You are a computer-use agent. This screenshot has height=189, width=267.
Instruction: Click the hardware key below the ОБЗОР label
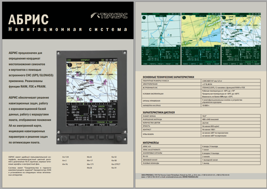pos(111,137)
